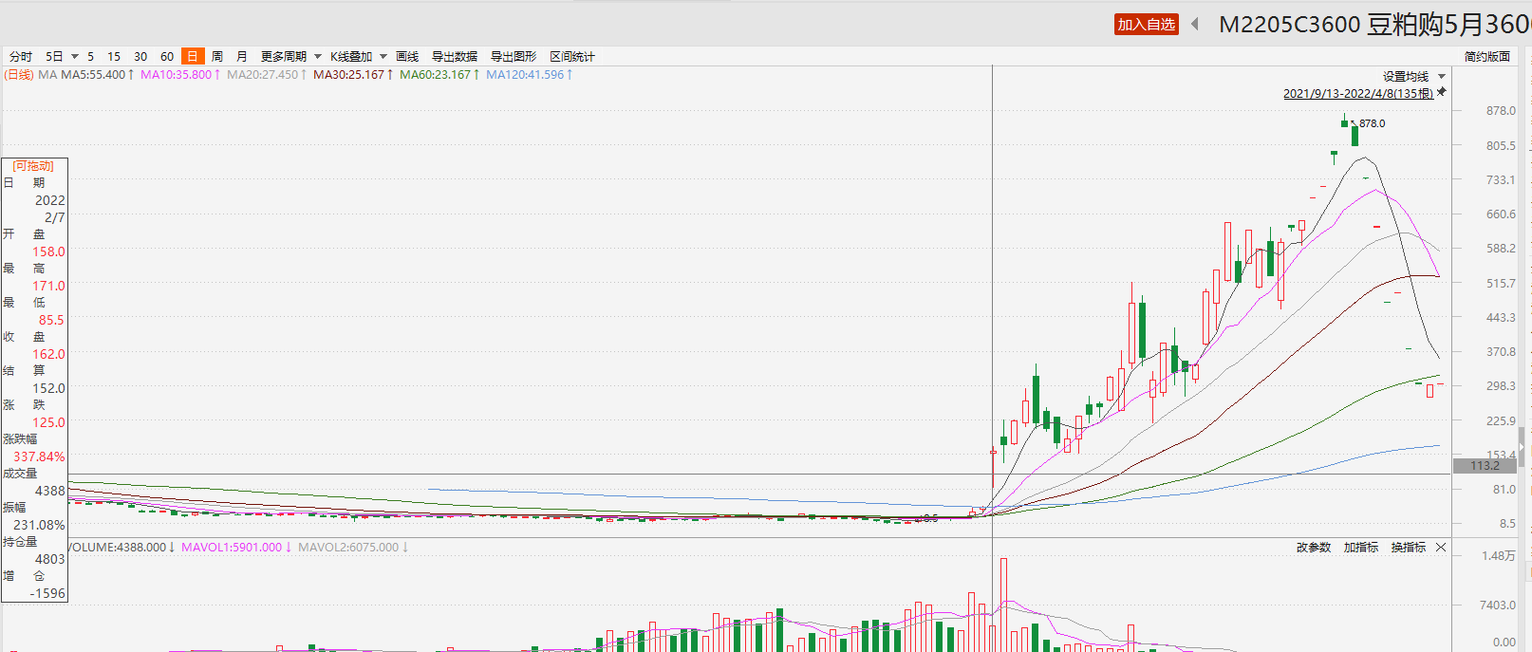Click the pin icon beside the date range
Viewport: 1532px width, 652px height.
coord(1442,92)
